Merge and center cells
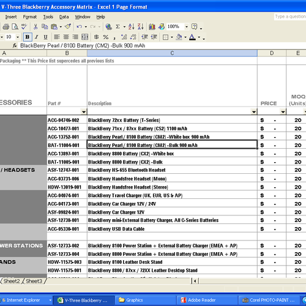 tap(84, 37)
